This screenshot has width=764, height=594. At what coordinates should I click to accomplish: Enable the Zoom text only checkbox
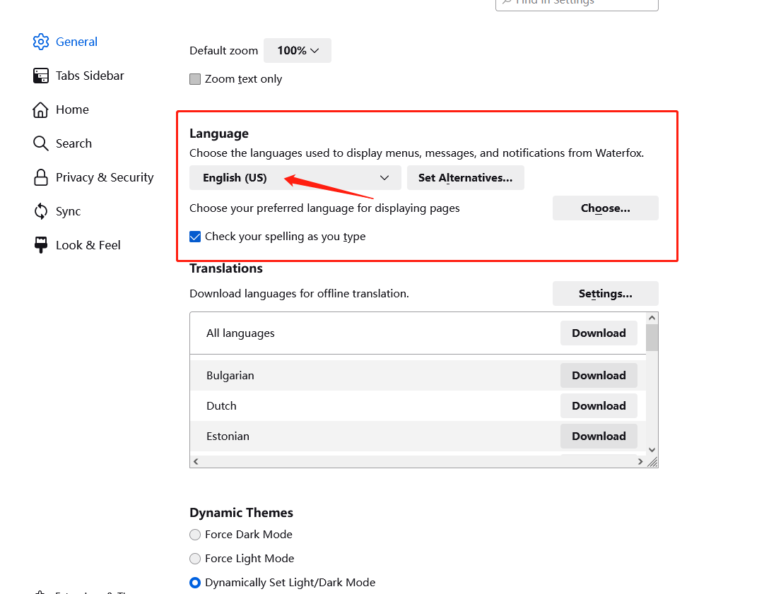click(195, 79)
